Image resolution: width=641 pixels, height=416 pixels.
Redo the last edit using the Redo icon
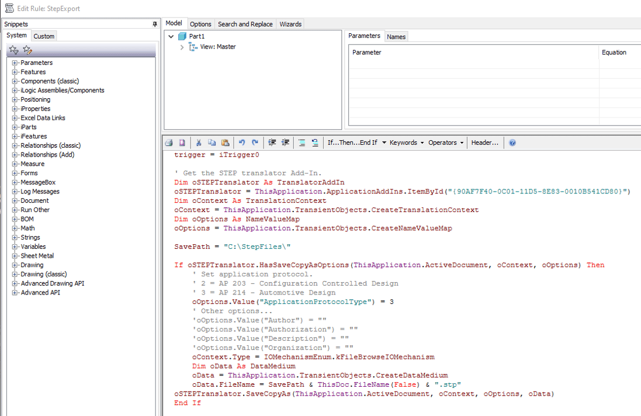tap(255, 142)
